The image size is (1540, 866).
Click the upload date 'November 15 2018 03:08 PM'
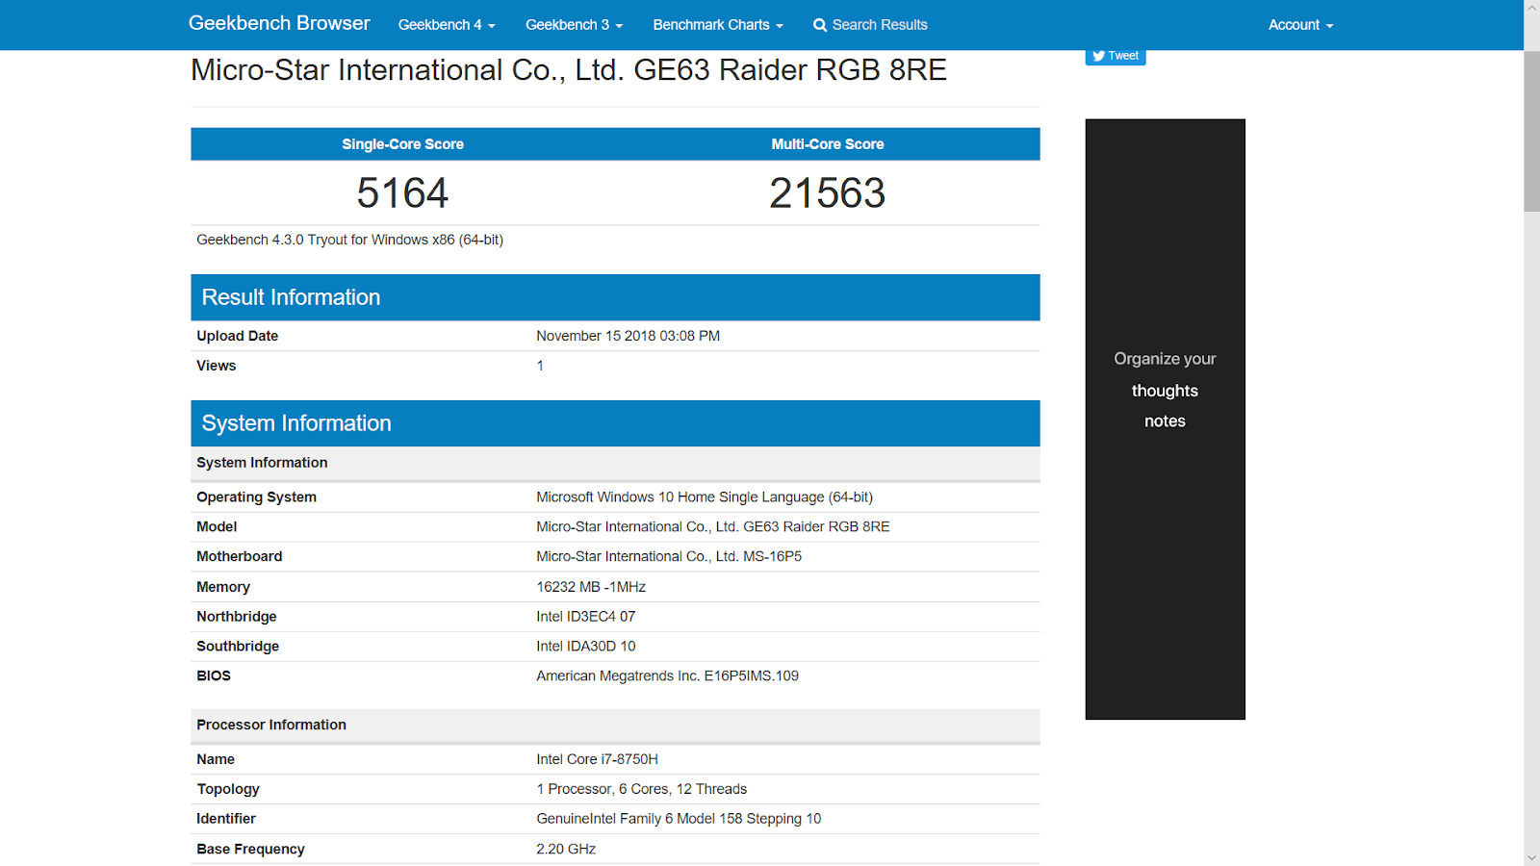(x=628, y=336)
